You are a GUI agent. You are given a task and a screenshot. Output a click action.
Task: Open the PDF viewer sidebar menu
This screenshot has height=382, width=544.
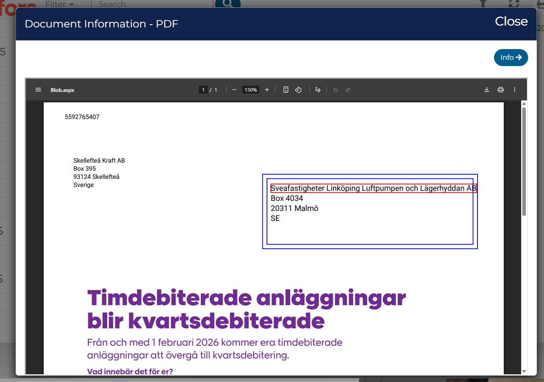38,90
